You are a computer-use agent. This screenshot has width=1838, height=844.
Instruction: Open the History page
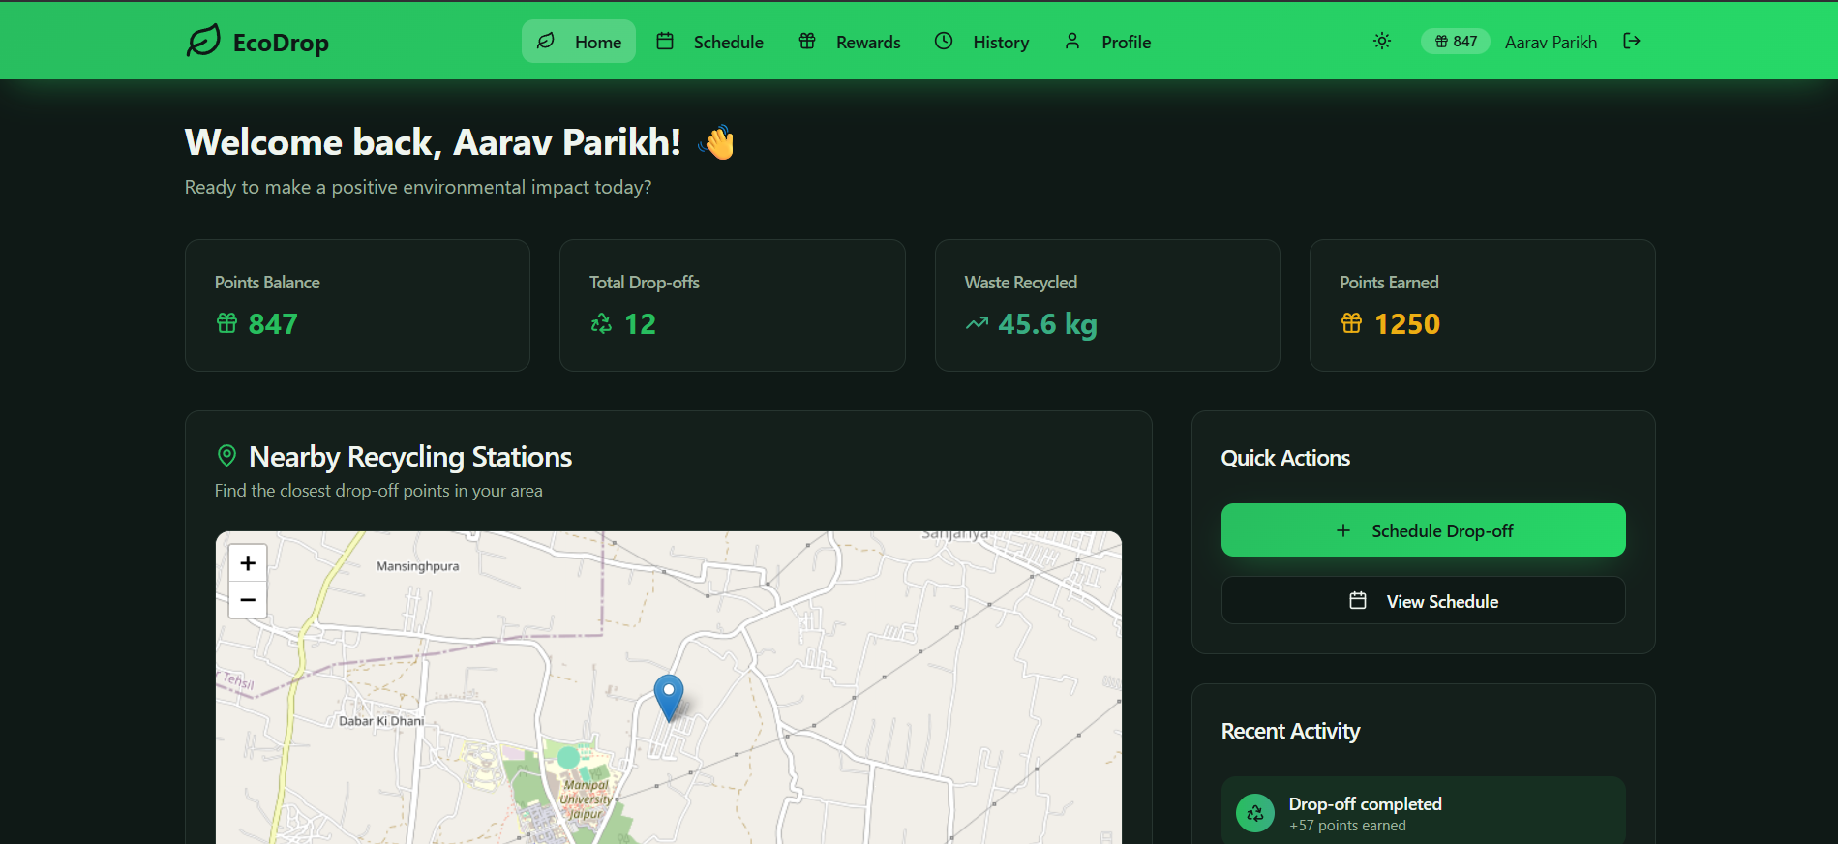981,42
